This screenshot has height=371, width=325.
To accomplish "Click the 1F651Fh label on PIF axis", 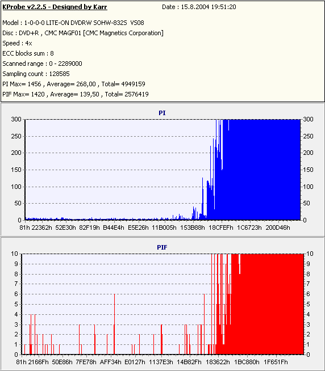I will pos(276,362).
